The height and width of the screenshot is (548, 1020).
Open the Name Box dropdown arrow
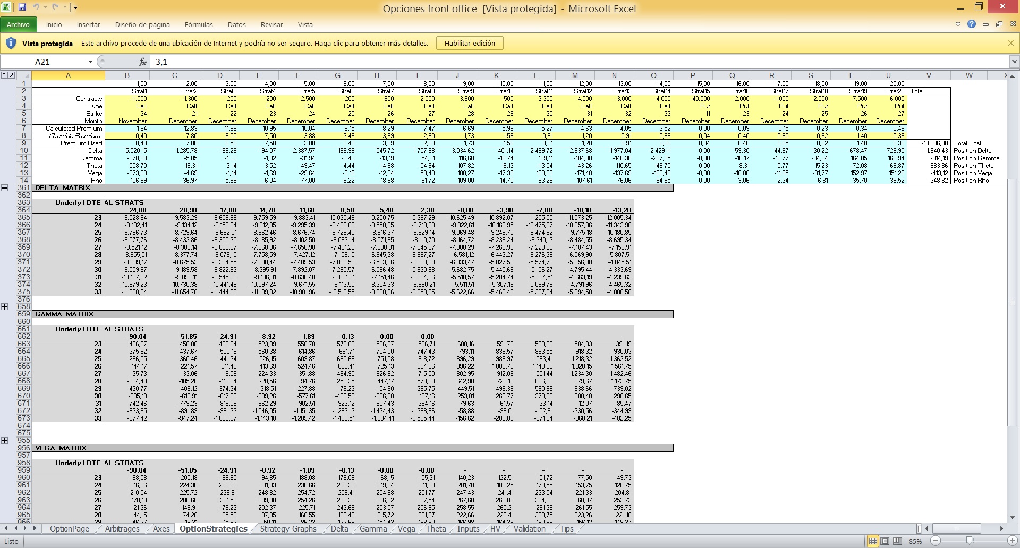(x=90, y=62)
